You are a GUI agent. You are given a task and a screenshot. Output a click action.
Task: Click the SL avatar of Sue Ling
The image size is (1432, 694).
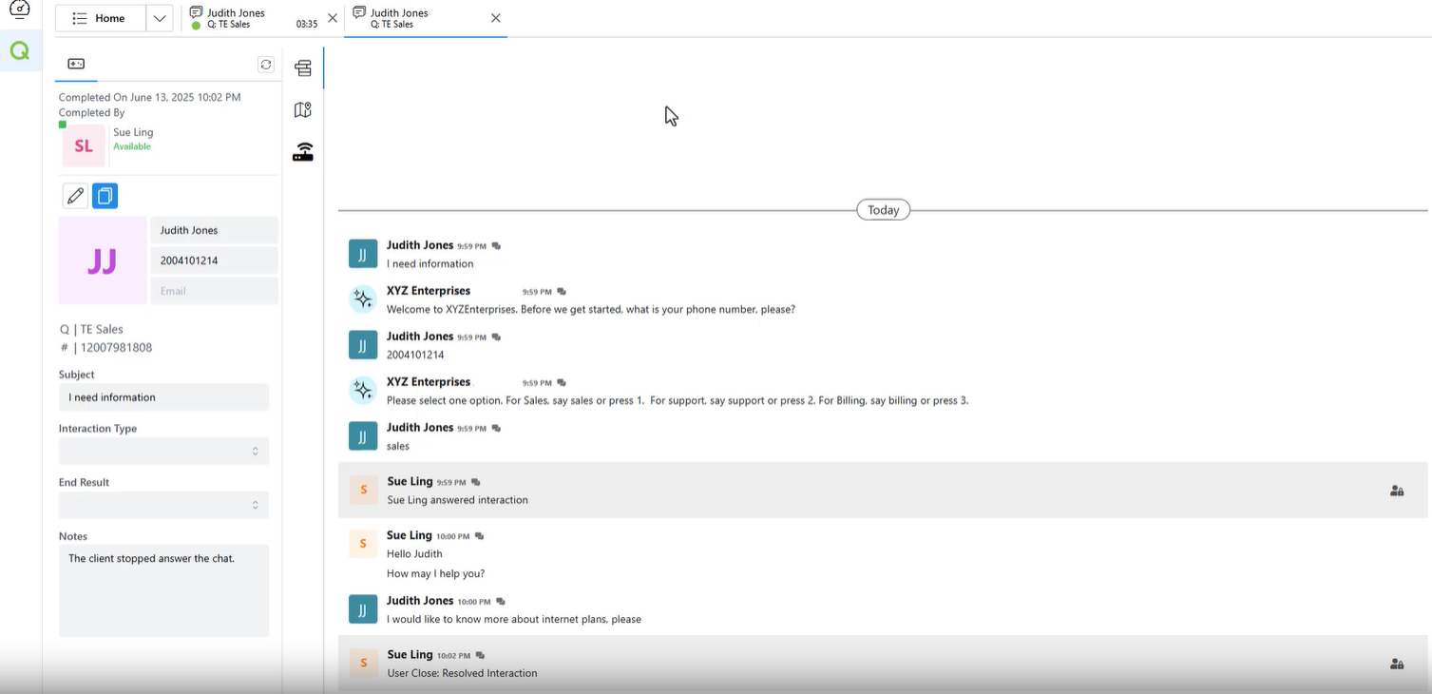click(84, 146)
